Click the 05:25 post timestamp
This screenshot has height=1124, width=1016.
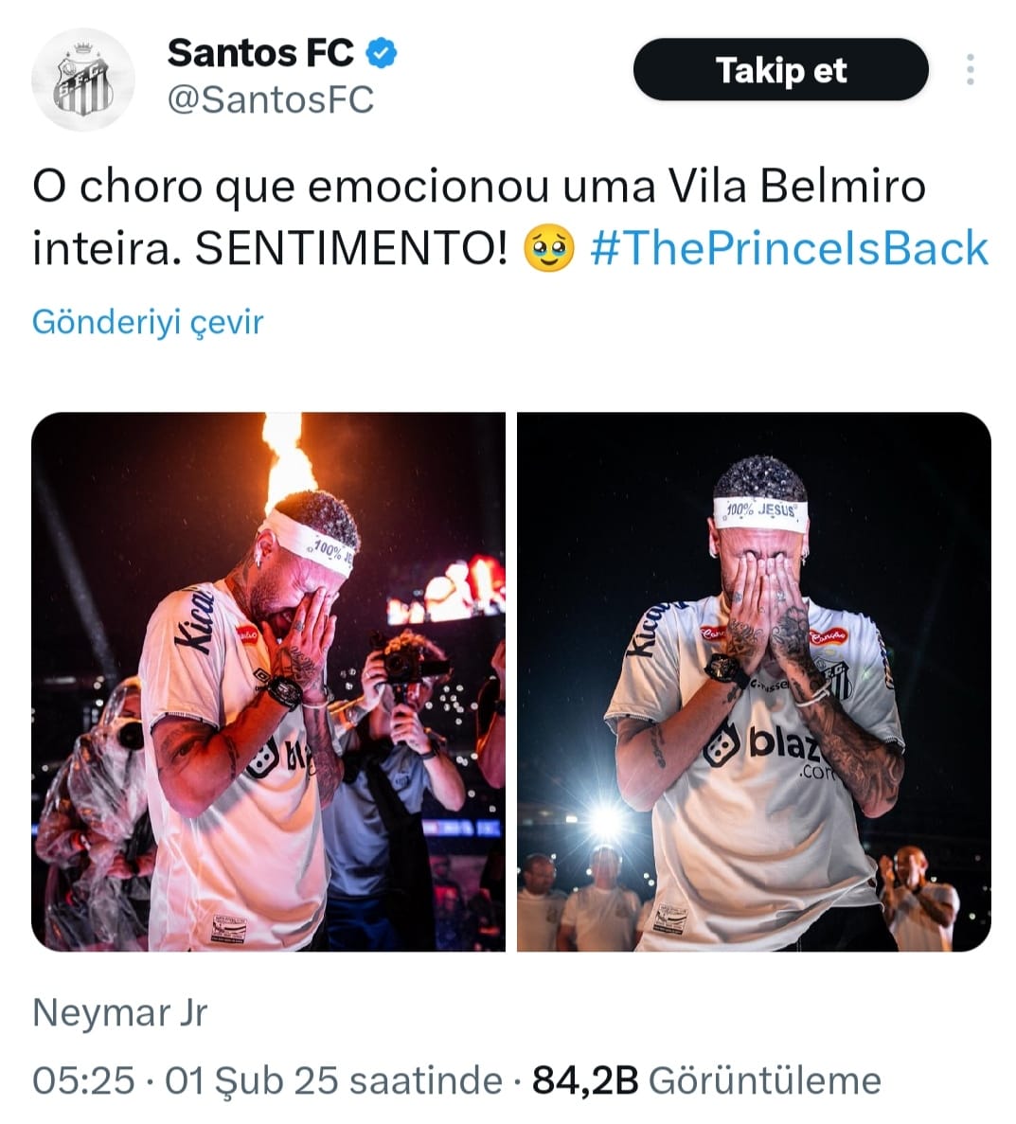[x=83, y=1080]
